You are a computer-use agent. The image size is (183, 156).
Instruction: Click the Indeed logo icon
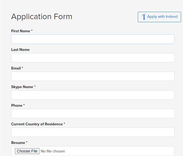143,17
